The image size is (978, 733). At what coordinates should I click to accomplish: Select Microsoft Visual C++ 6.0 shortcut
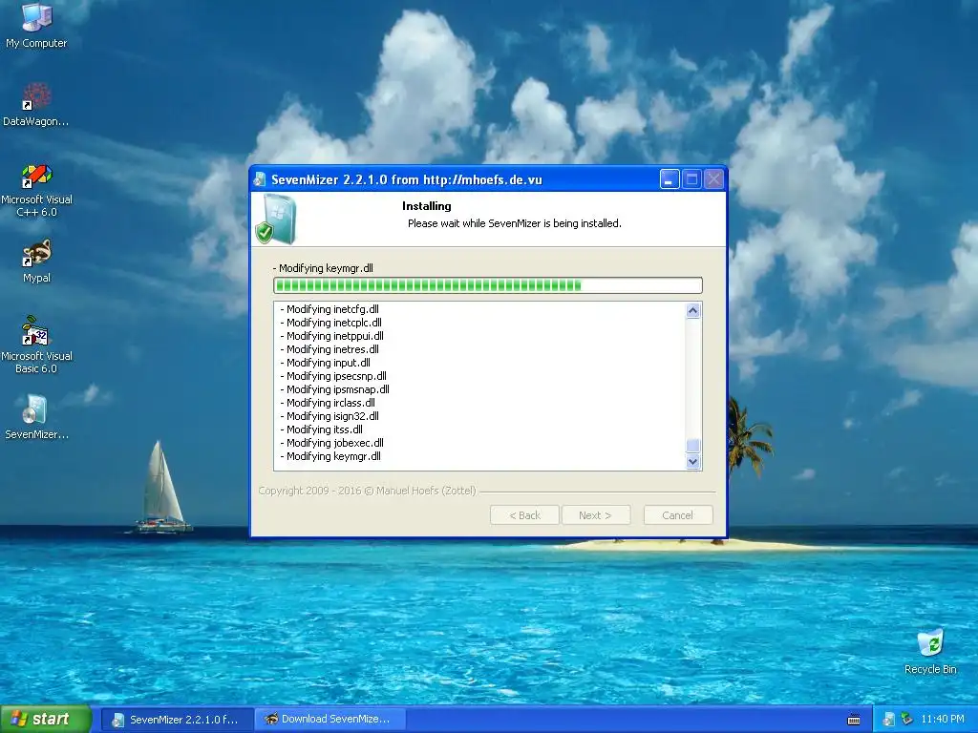click(x=36, y=190)
